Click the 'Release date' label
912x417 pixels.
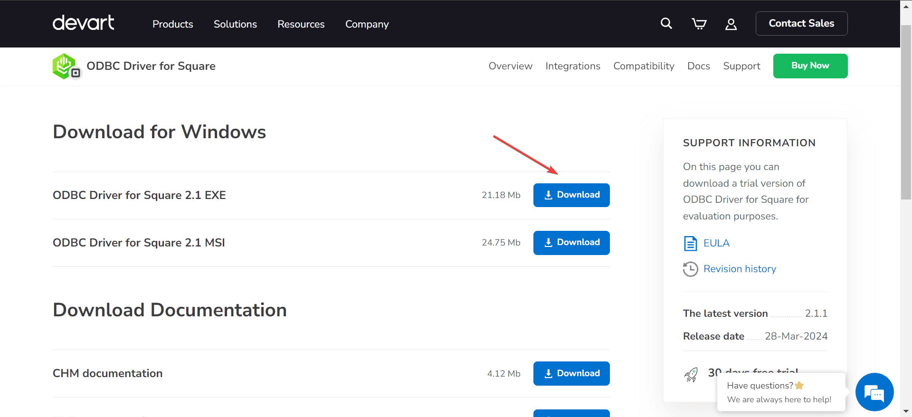(x=713, y=336)
